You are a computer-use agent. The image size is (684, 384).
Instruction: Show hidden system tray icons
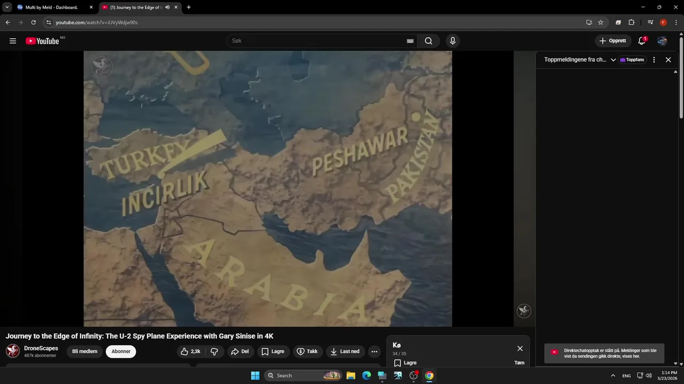(613, 375)
